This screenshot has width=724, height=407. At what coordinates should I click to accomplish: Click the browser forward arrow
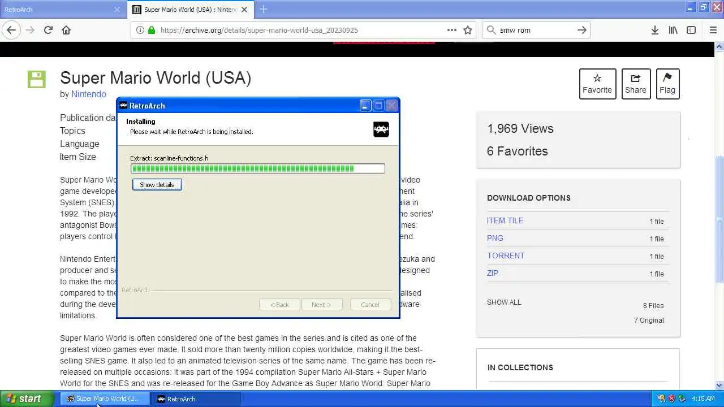[30, 30]
